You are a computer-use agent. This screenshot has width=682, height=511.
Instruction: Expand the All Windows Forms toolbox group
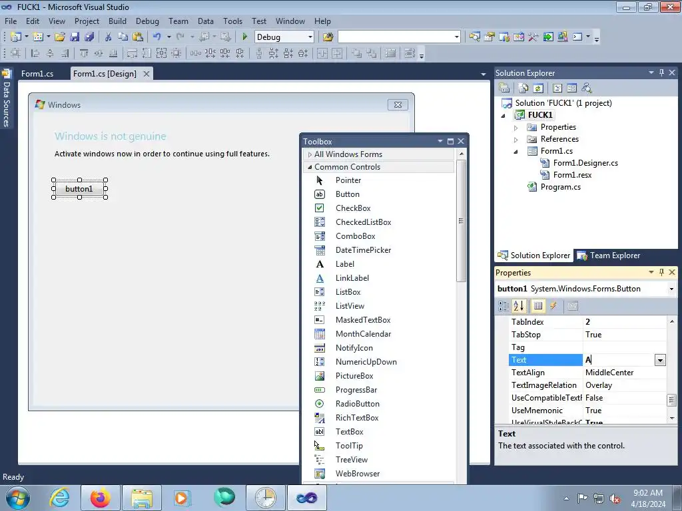click(x=309, y=154)
